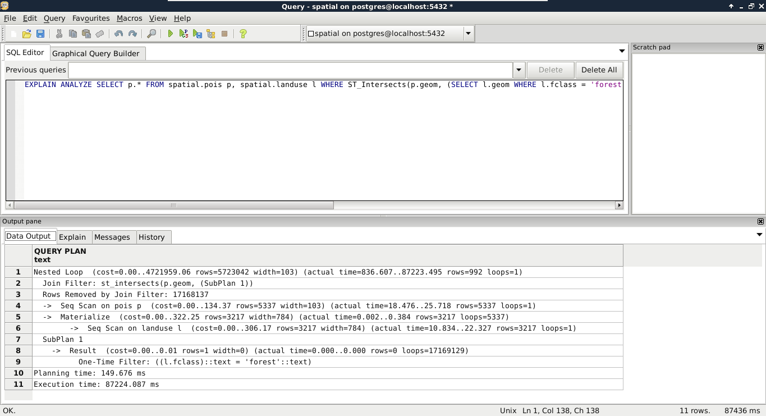Open the View menu
This screenshot has height=416, width=766.
pos(158,18)
